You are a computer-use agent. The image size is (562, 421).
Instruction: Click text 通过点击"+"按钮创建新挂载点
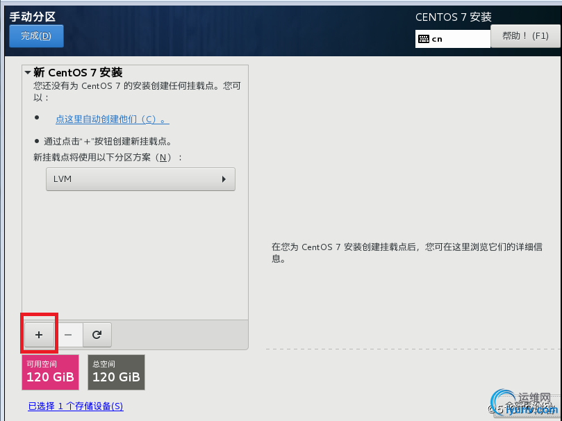108,141
